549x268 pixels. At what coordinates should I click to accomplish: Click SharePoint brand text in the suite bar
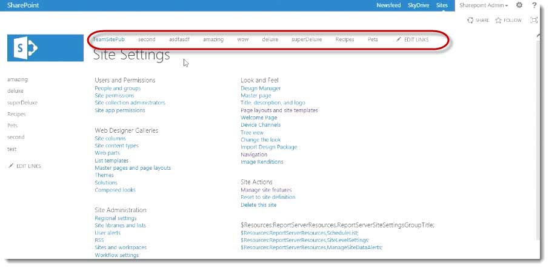pyautogui.click(x=23, y=5)
